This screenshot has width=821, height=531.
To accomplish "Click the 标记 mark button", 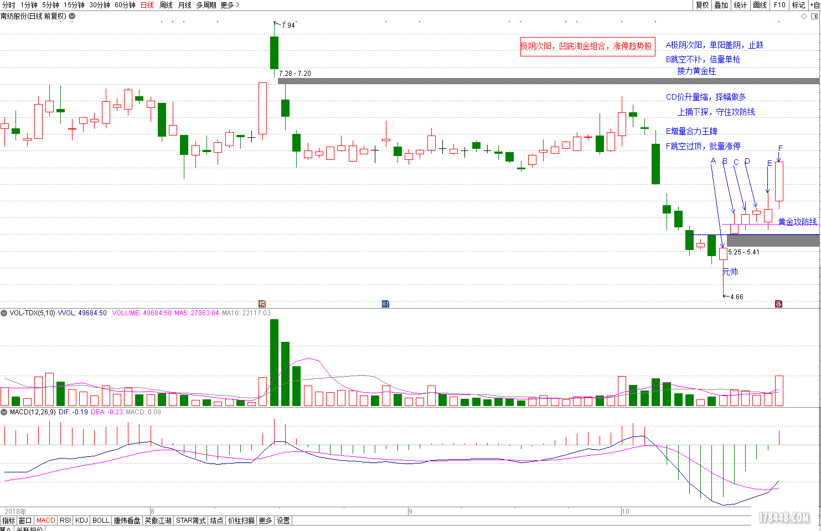I will pyautogui.click(x=798, y=5).
